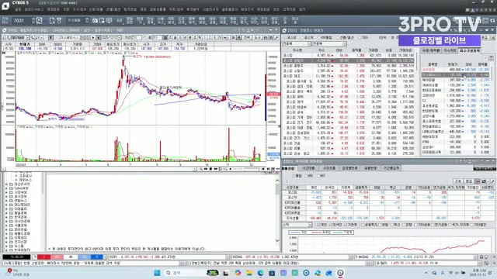Switch to the 기간별집계 tab in investor window
The width and height of the screenshot is (497, 279).
pyautogui.click(x=391, y=168)
